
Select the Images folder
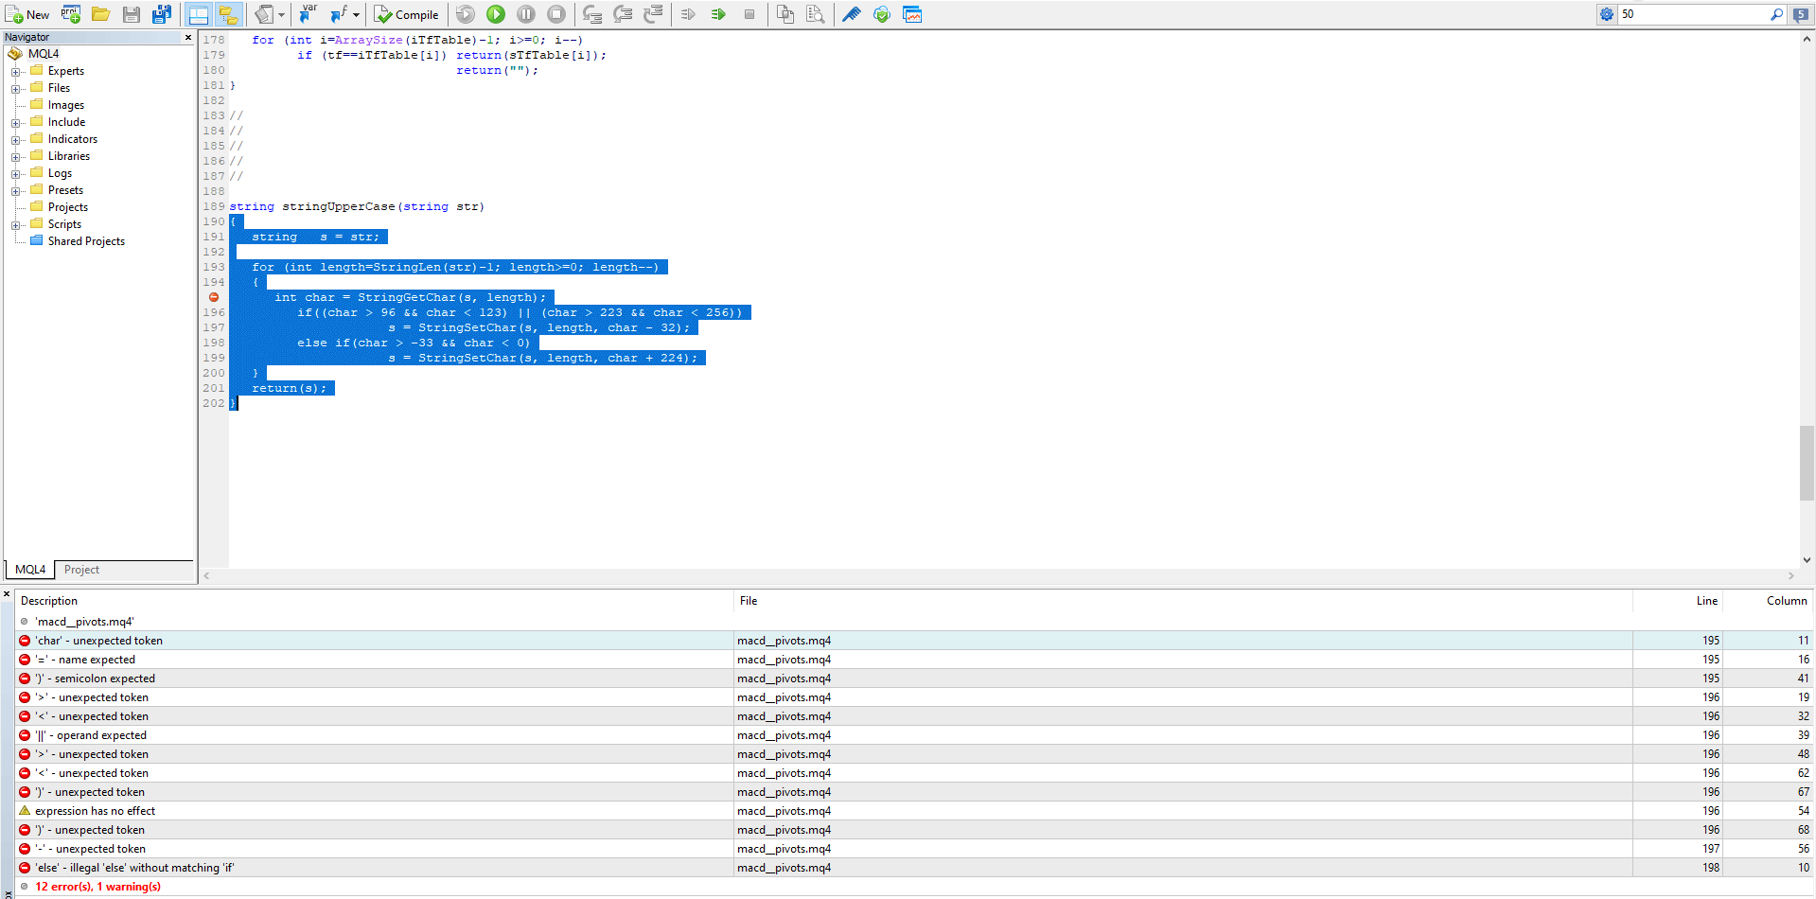(65, 105)
